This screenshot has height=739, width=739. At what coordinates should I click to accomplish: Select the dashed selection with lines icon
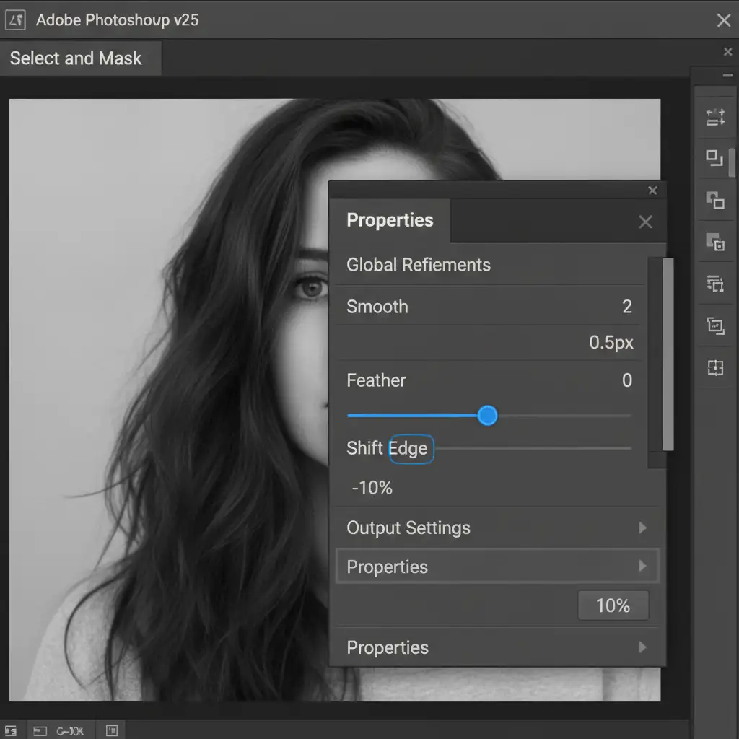coord(714,284)
